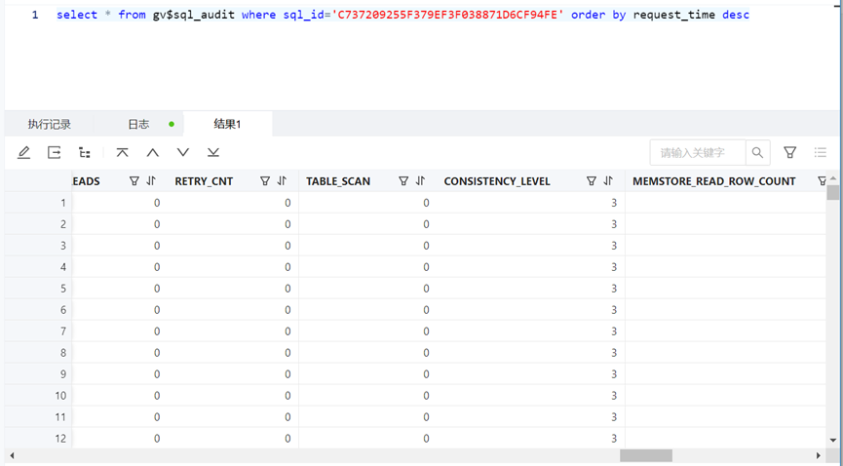Click editor line number 1

[35, 15]
